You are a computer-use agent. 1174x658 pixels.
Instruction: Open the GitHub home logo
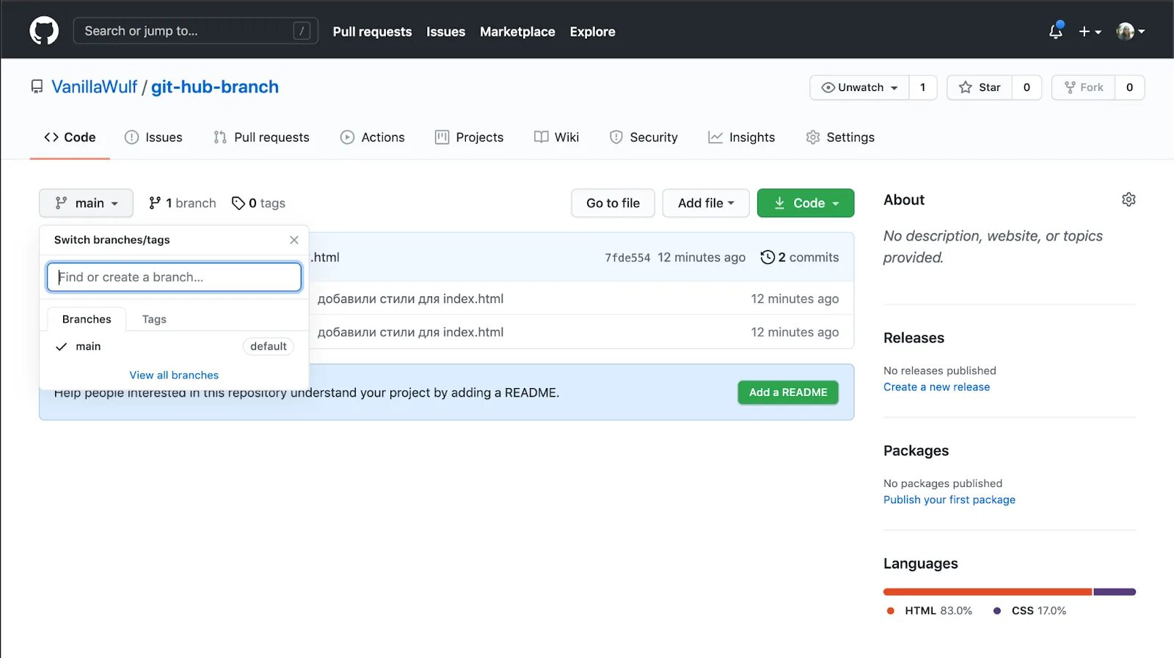pos(44,31)
